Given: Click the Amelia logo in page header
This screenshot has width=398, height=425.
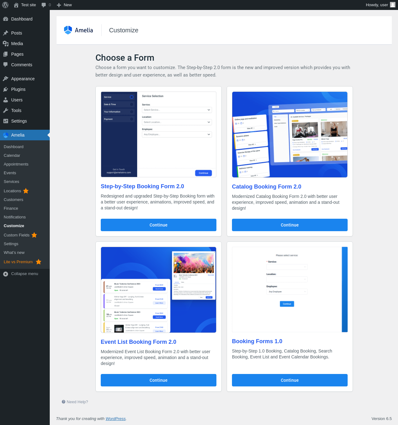Looking at the screenshot, I should 78,30.
